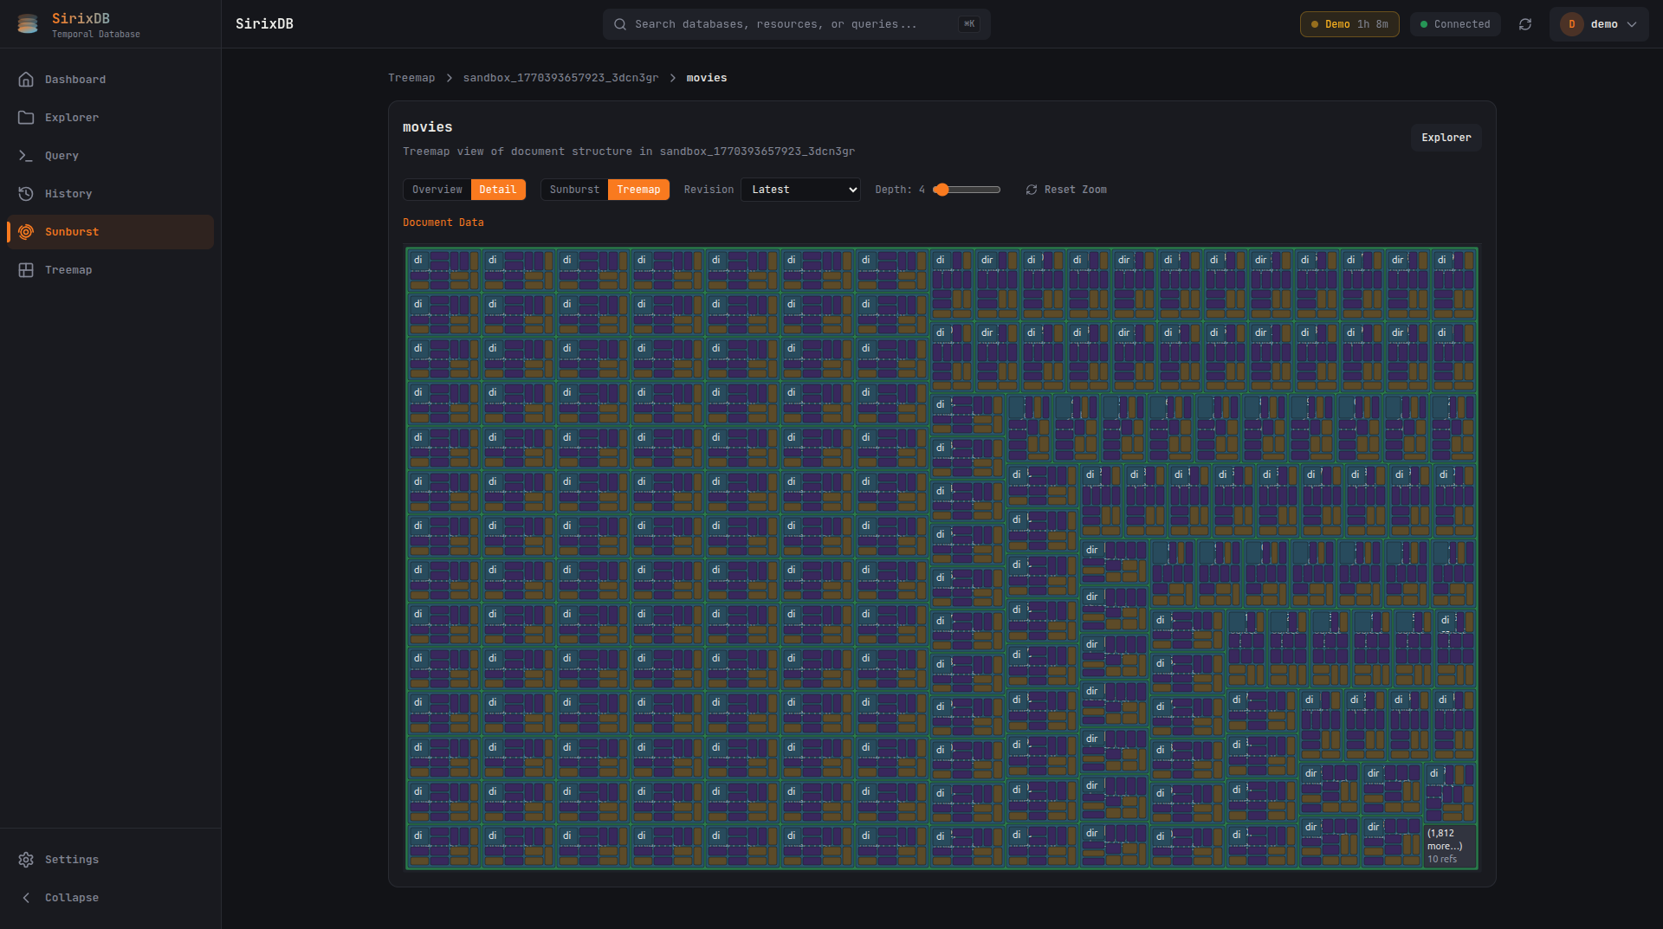1663x929 pixels.
Task: Open the Treemap view from the sidebar
Action: point(27,269)
